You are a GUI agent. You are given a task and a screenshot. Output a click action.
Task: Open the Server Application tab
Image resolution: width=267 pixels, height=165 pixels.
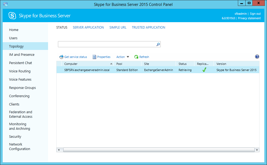point(88,27)
